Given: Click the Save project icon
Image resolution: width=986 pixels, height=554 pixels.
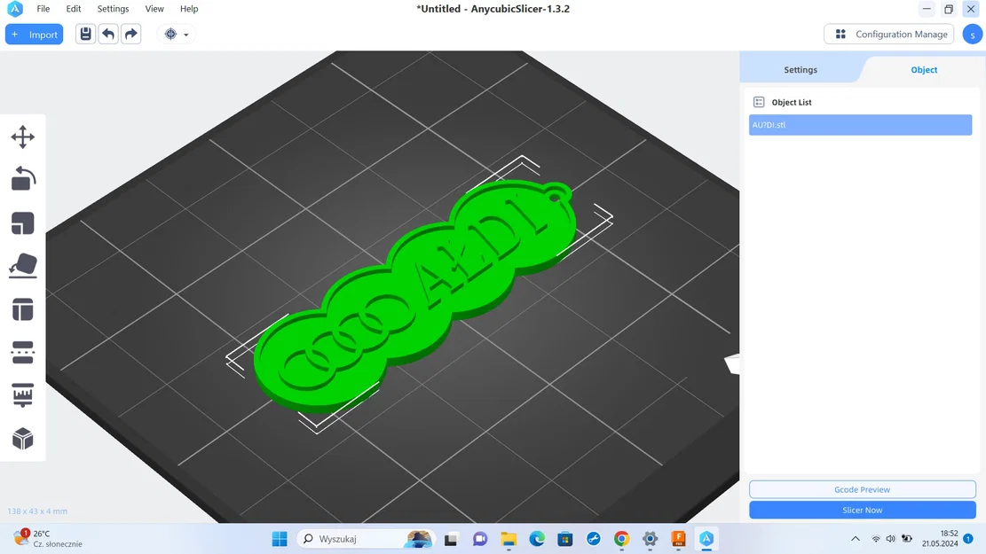Looking at the screenshot, I should click(85, 34).
